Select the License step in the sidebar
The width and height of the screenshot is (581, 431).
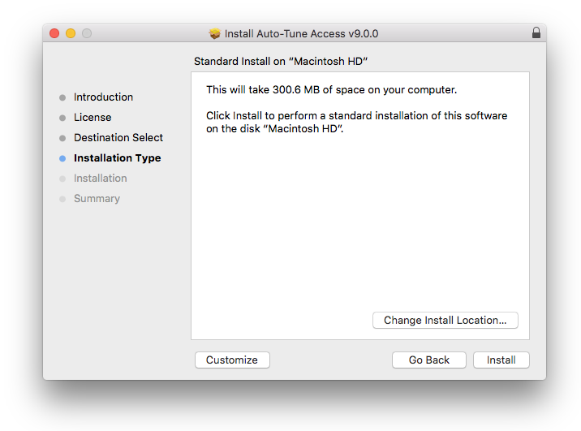click(x=93, y=118)
